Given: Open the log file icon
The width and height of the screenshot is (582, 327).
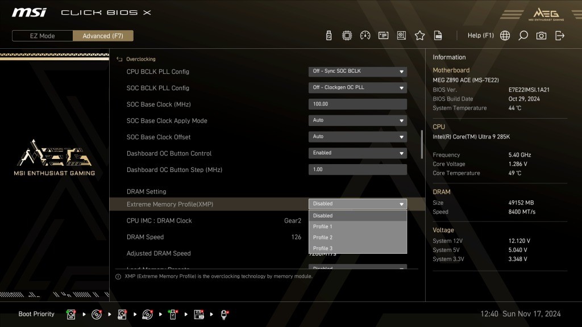Looking at the screenshot, I should coord(438,36).
